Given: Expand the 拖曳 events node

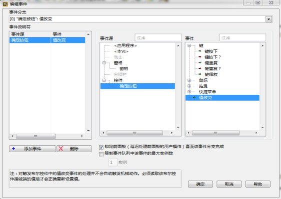Looking at the screenshot, I should coord(189,86).
